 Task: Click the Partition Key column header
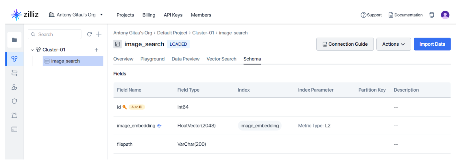pyautogui.click(x=372, y=90)
